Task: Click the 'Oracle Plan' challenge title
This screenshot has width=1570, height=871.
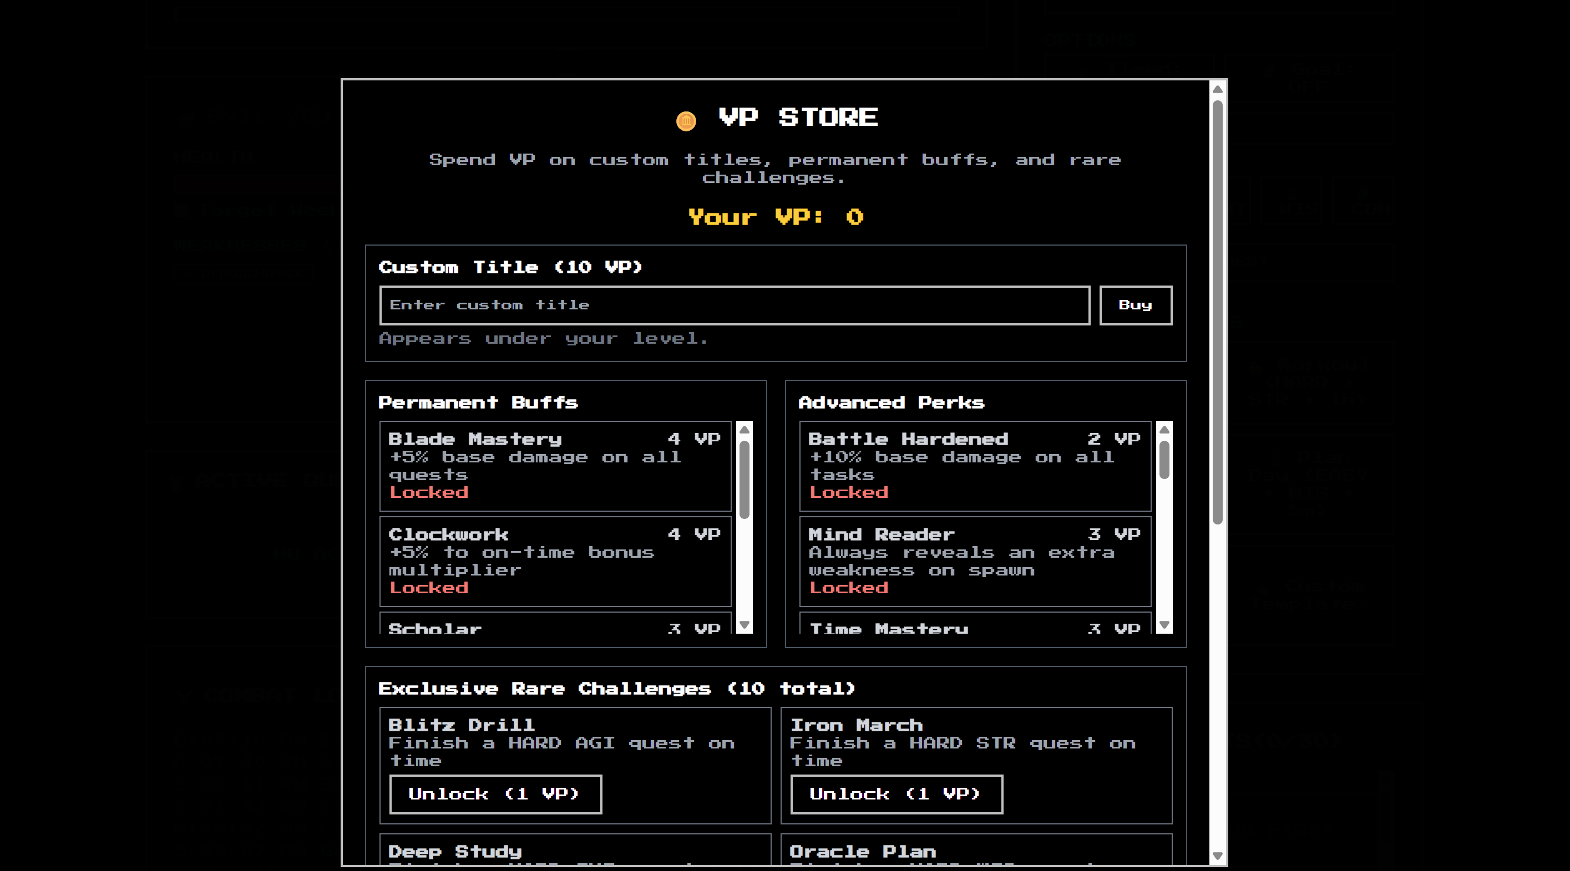Action: point(863,852)
